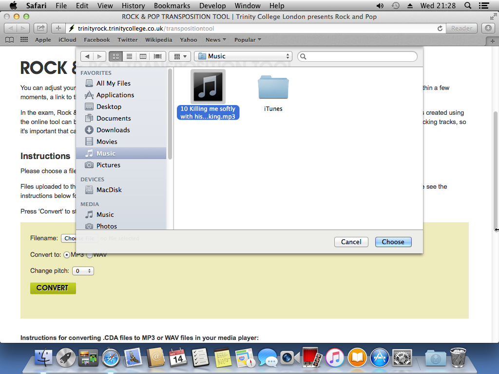Open System Preferences from the Dock
Screen dimensions: 499x374
[x=402, y=358]
